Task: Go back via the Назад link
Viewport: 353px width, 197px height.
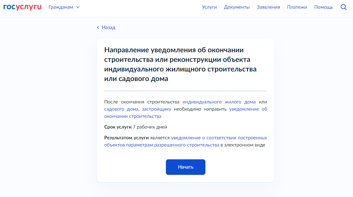Action: [108, 28]
